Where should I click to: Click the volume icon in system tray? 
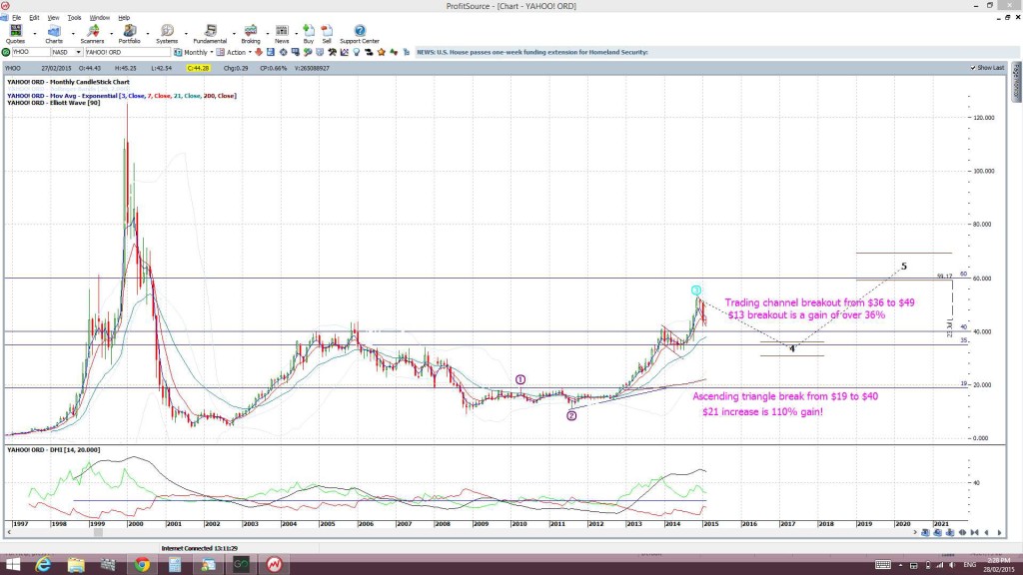[952, 565]
